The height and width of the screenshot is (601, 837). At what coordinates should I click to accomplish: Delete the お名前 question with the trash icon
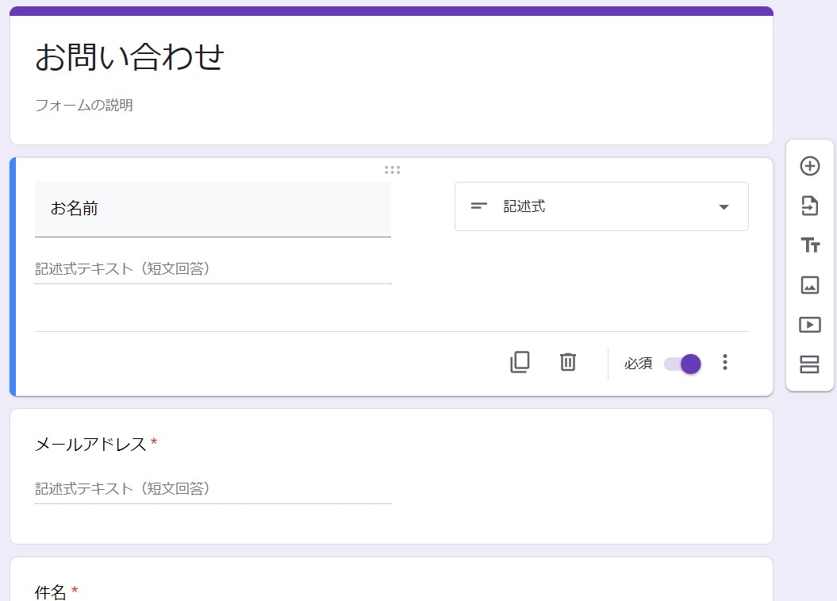567,362
